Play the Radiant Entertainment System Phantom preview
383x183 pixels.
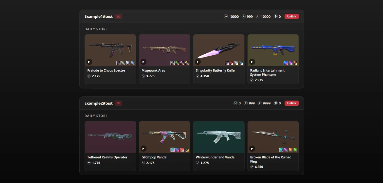[x=252, y=62]
